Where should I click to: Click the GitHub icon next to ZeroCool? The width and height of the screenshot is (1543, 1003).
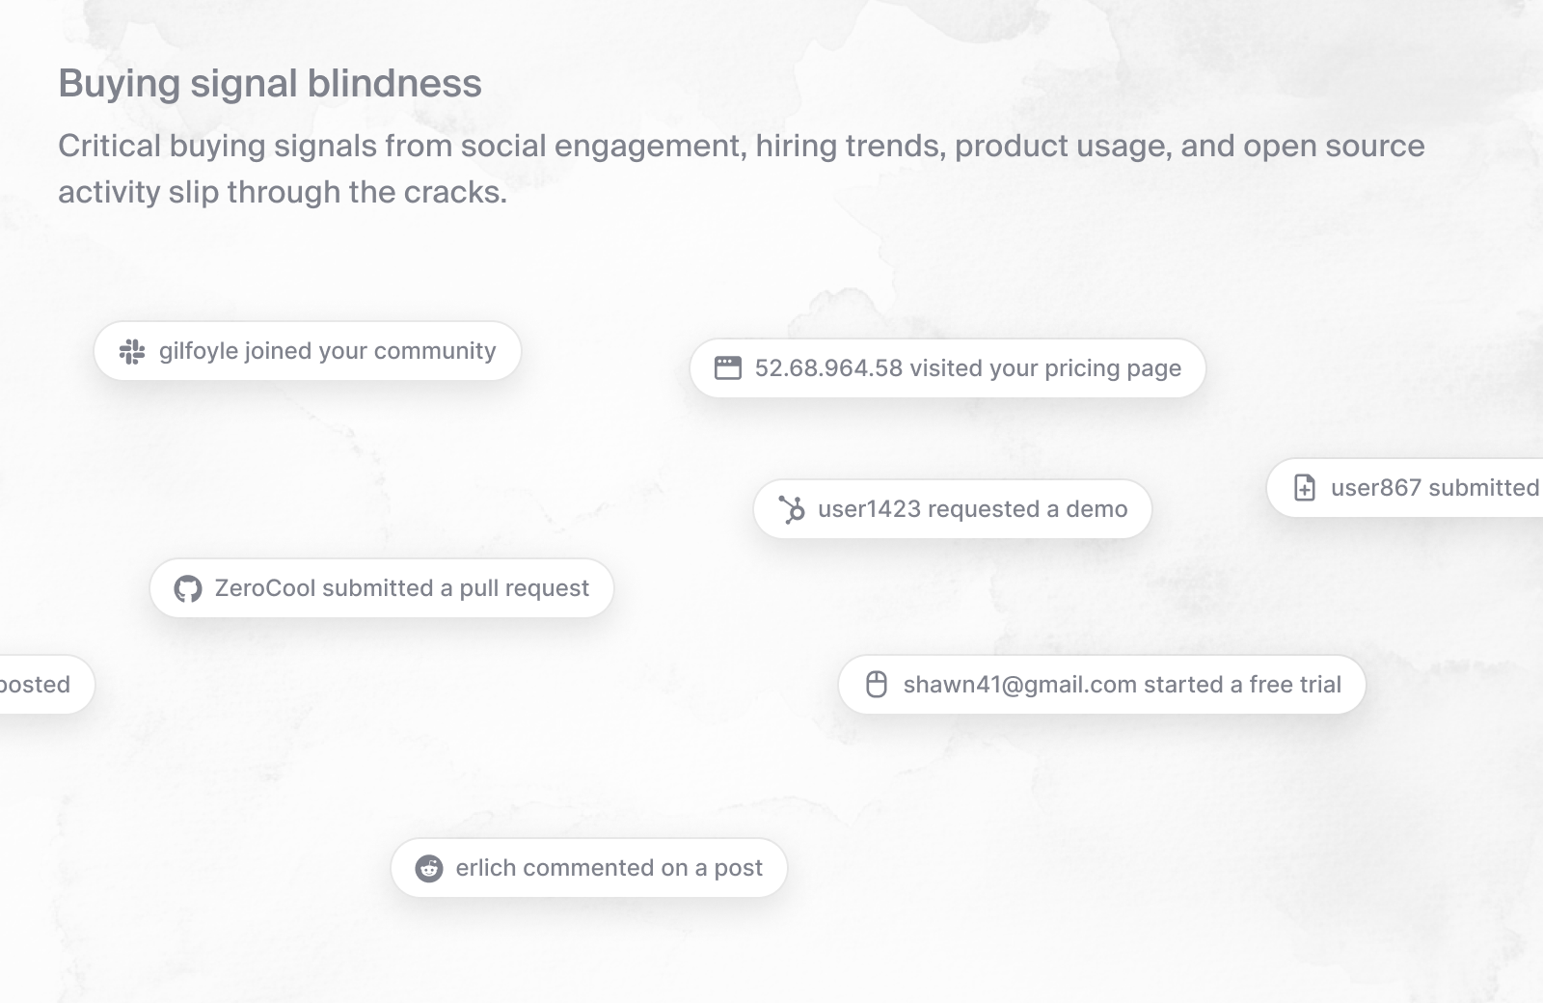(188, 589)
